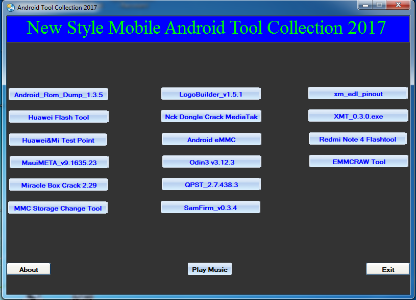The height and width of the screenshot is (300, 416).
Task: Start Miracle Box Crack 2.29
Action: [59, 185]
